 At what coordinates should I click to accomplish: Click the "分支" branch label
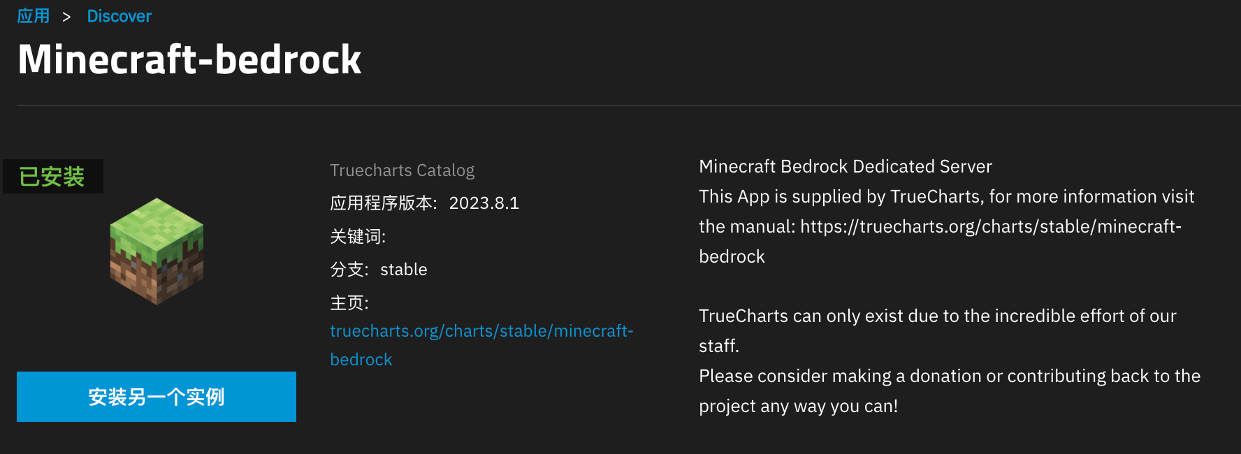(x=349, y=270)
